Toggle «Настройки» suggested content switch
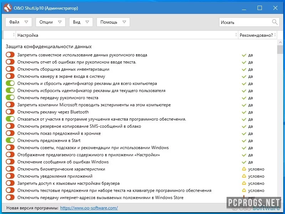Screen dimensions: 285x214 10,155
